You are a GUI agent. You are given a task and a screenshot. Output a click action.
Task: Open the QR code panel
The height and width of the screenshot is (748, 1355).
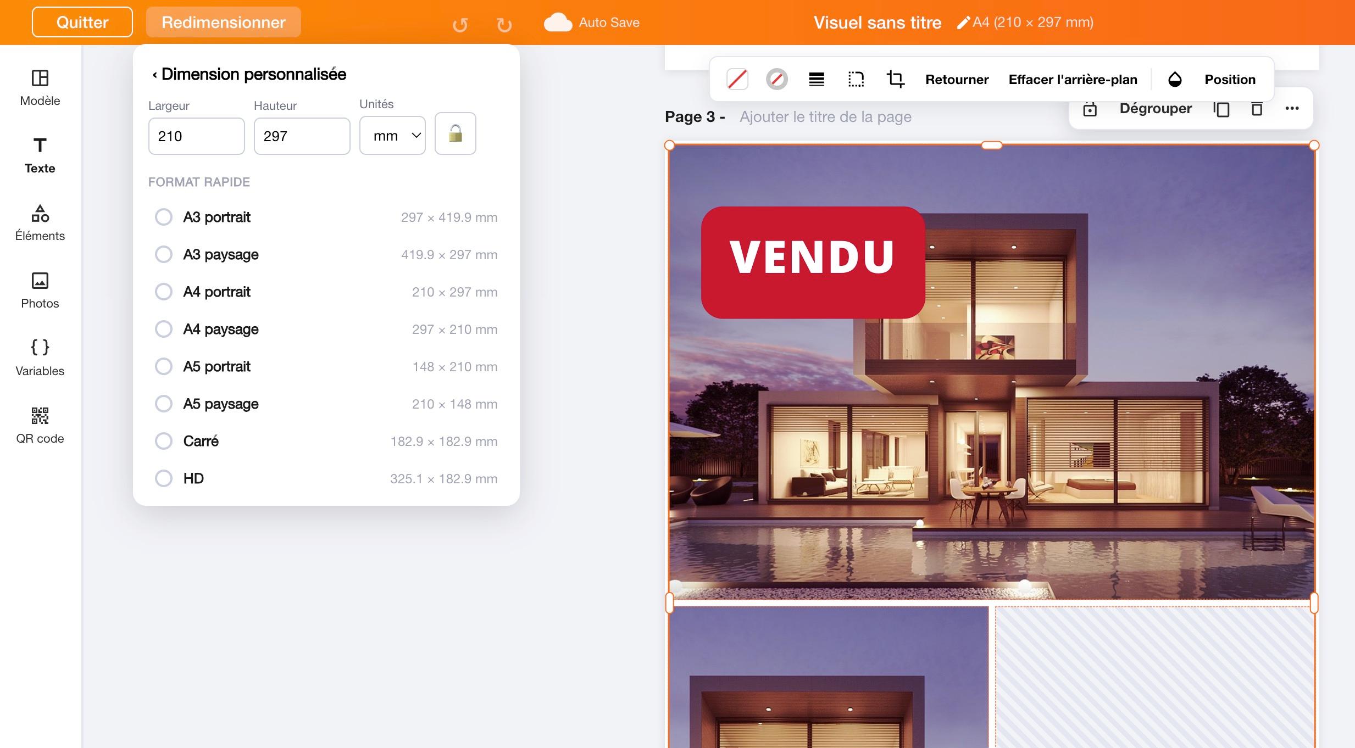tap(40, 426)
